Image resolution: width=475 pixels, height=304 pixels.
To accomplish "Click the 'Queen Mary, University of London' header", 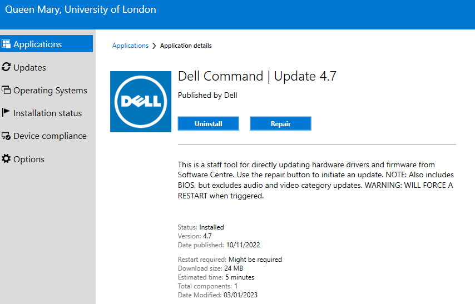I will pyautogui.click(x=81, y=9).
